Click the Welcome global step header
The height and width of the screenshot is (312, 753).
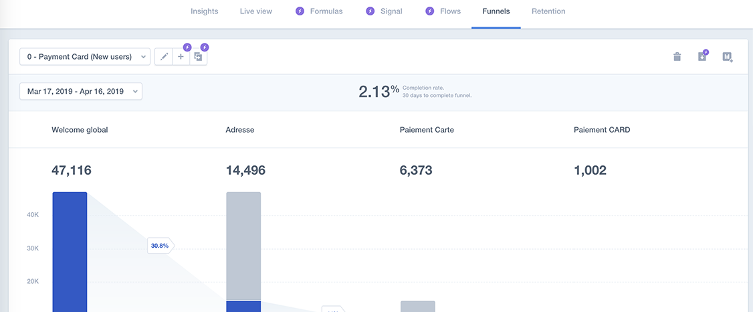pos(80,130)
